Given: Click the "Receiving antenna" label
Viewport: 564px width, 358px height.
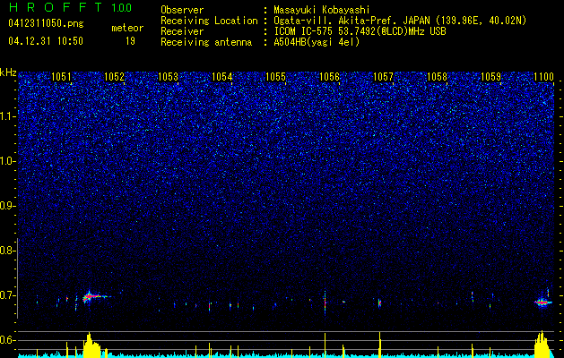Looking at the screenshot, I should tap(206, 42).
